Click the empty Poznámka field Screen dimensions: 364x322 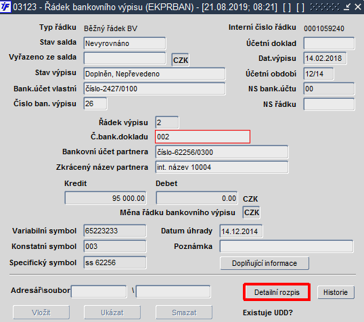[x=286, y=246]
